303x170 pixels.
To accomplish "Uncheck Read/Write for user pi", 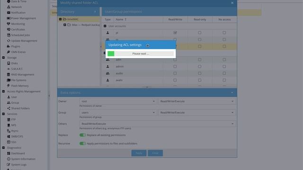I will (x=175, y=33).
